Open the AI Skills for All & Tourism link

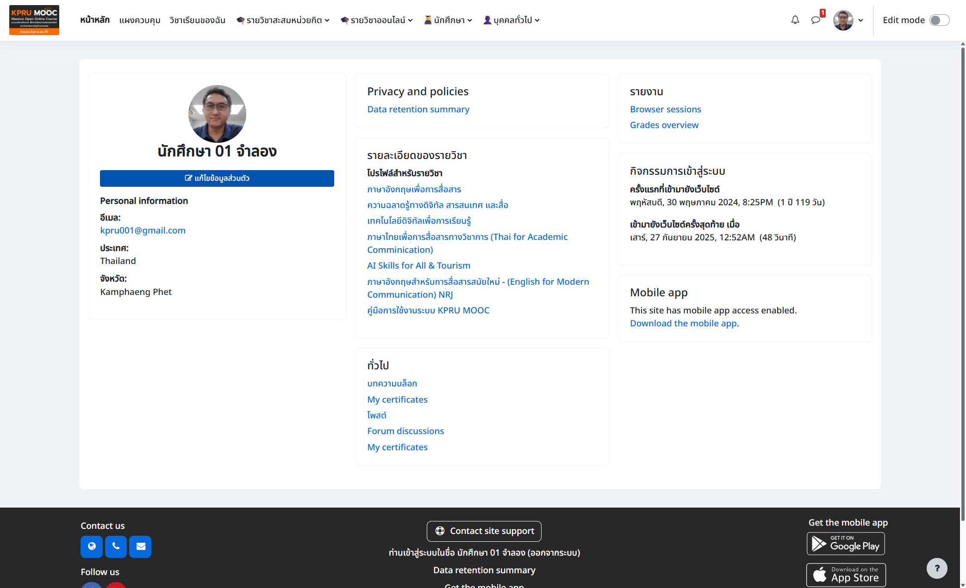tap(418, 265)
